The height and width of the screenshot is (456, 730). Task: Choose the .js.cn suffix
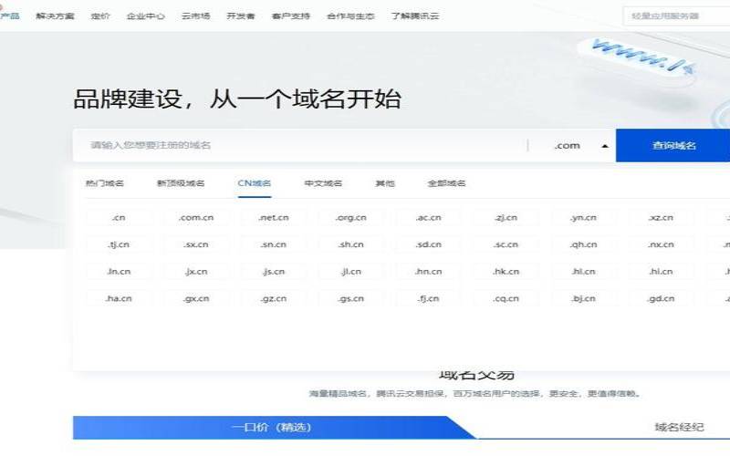coord(274,271)
